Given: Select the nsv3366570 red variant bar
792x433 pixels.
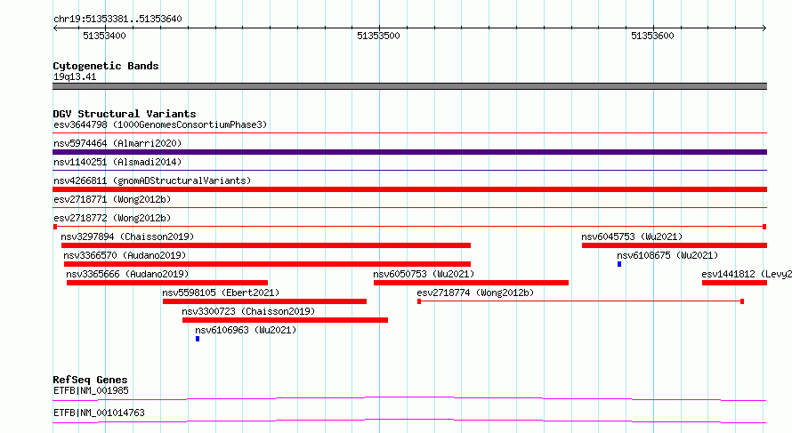Looking at the screenshot, I should click(x=267, y=264).
